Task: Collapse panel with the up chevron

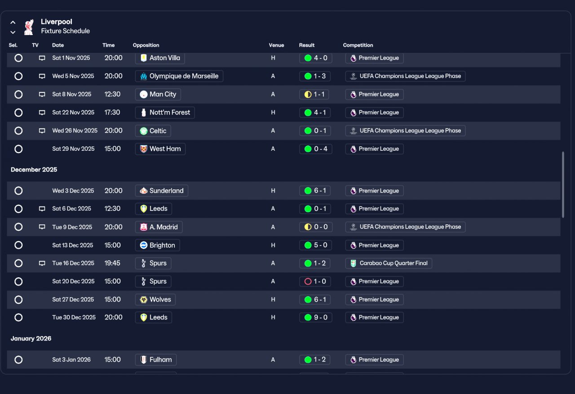Action: point(13,22)
